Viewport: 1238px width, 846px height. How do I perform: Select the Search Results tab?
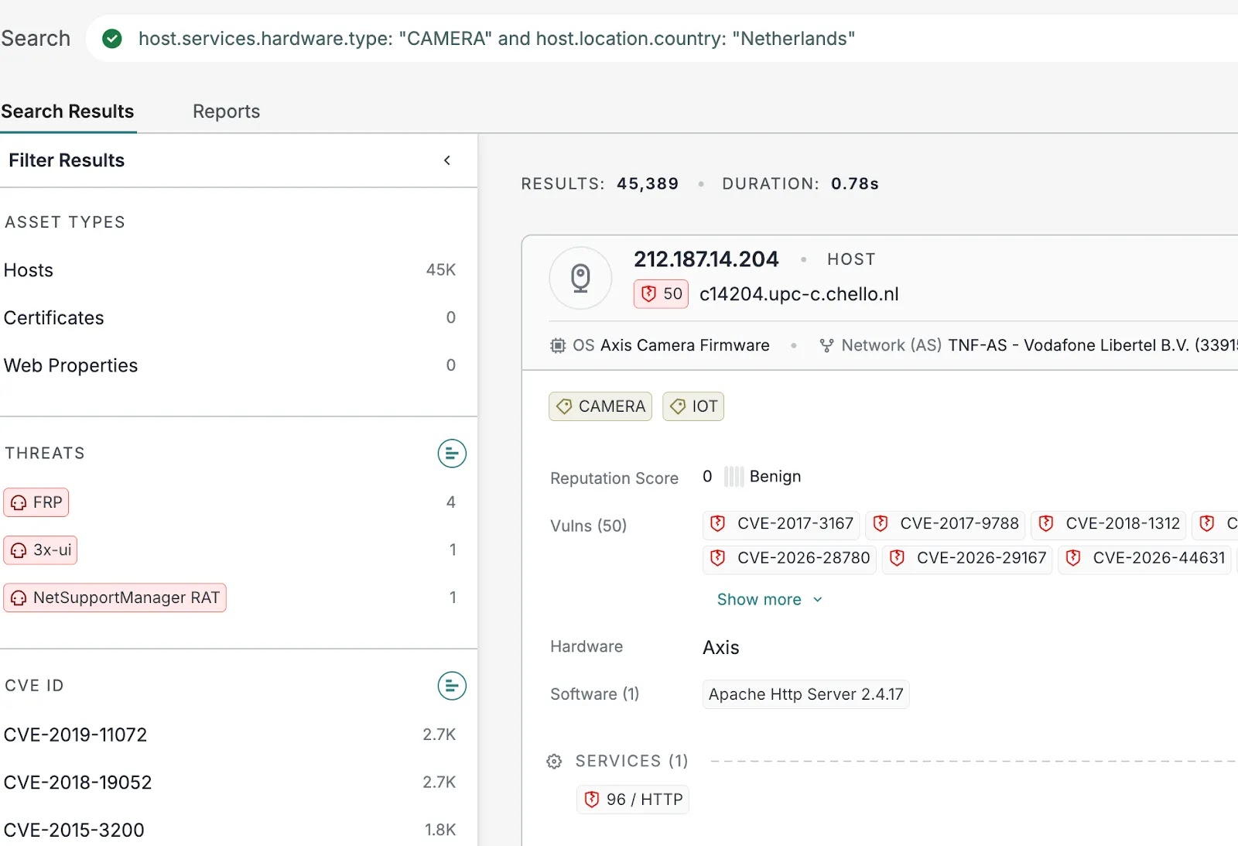pyautogui.click(x=67, y=111)
